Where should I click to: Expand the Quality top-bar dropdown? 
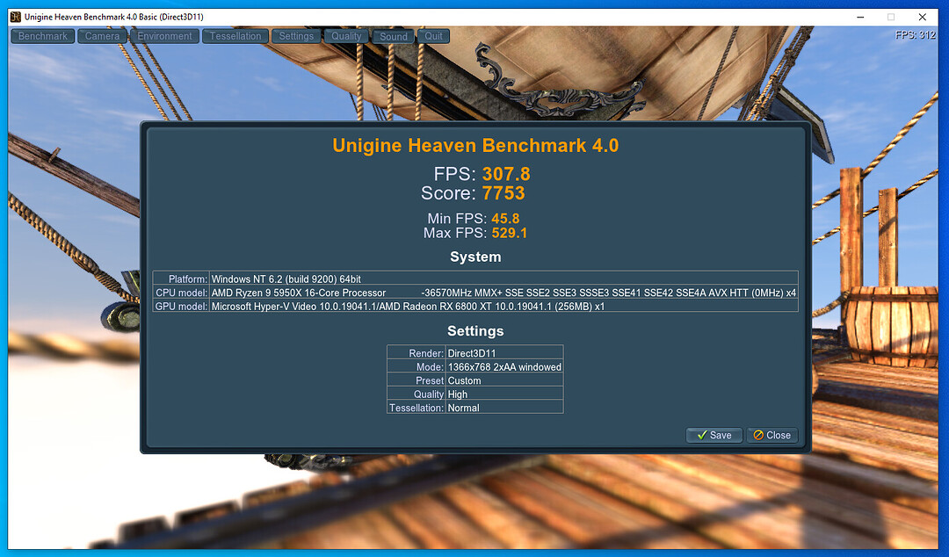click(x=346, y=36)
